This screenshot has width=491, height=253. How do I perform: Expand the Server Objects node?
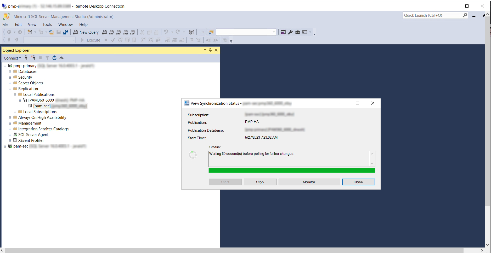tap(10, 83)
